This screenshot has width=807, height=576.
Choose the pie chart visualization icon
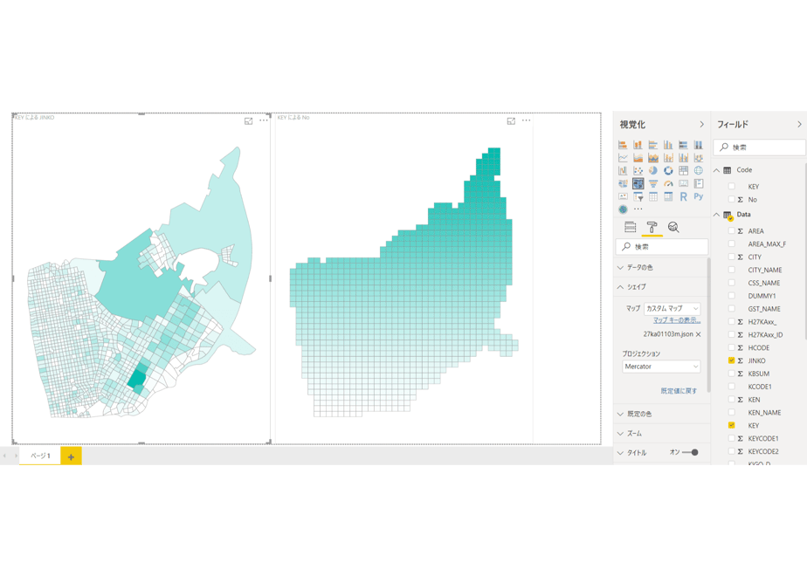coord(653,171)
